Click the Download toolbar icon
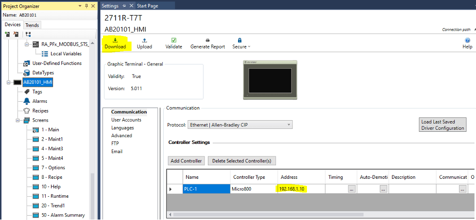The width and height of the screenshot is (476, 220). [x=115, y=40]
